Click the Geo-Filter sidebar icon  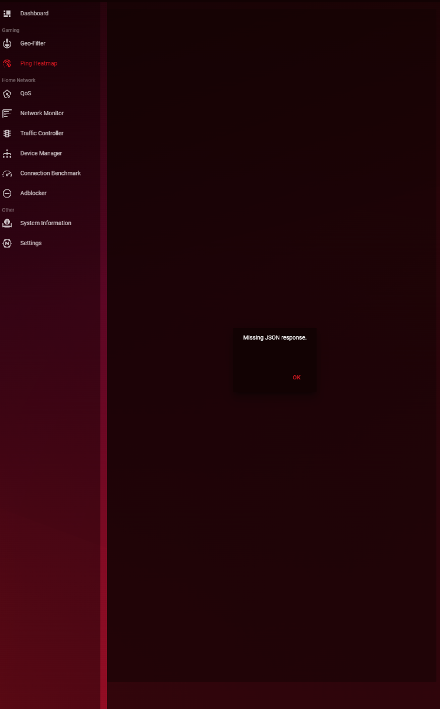[7, 44]
